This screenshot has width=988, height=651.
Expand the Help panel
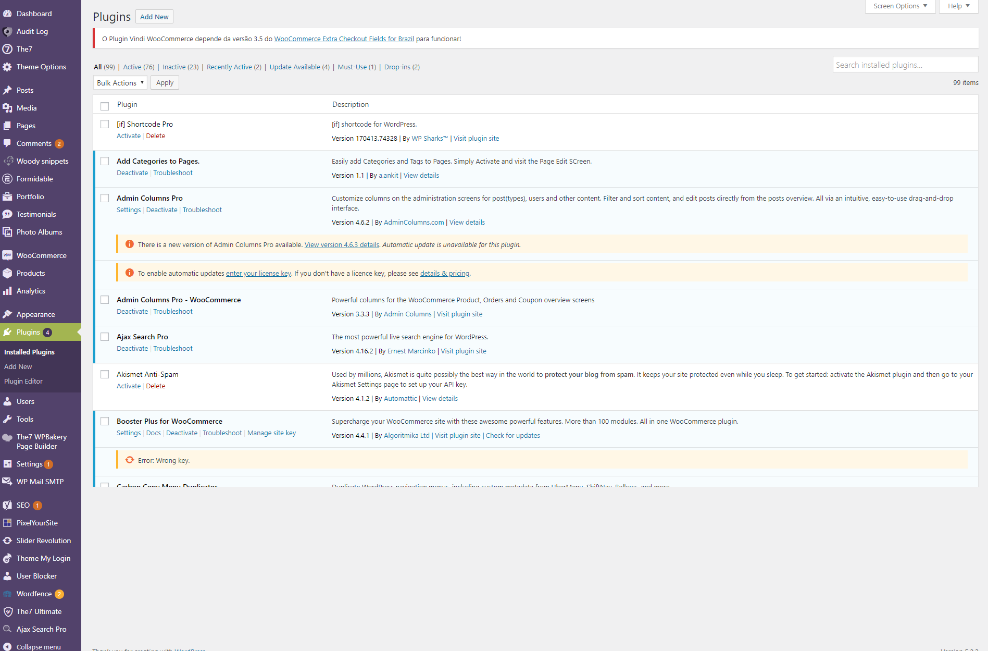(x=958, y=6)
